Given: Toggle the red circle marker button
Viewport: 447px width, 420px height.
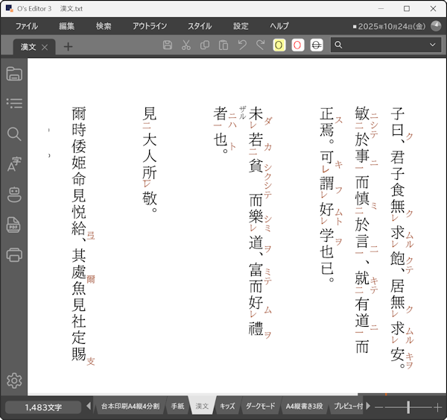Looking at the screenshot, I should click(x=298, y=46).
